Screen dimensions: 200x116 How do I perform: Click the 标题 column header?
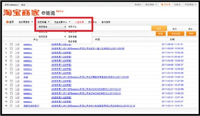pos(97,39)
